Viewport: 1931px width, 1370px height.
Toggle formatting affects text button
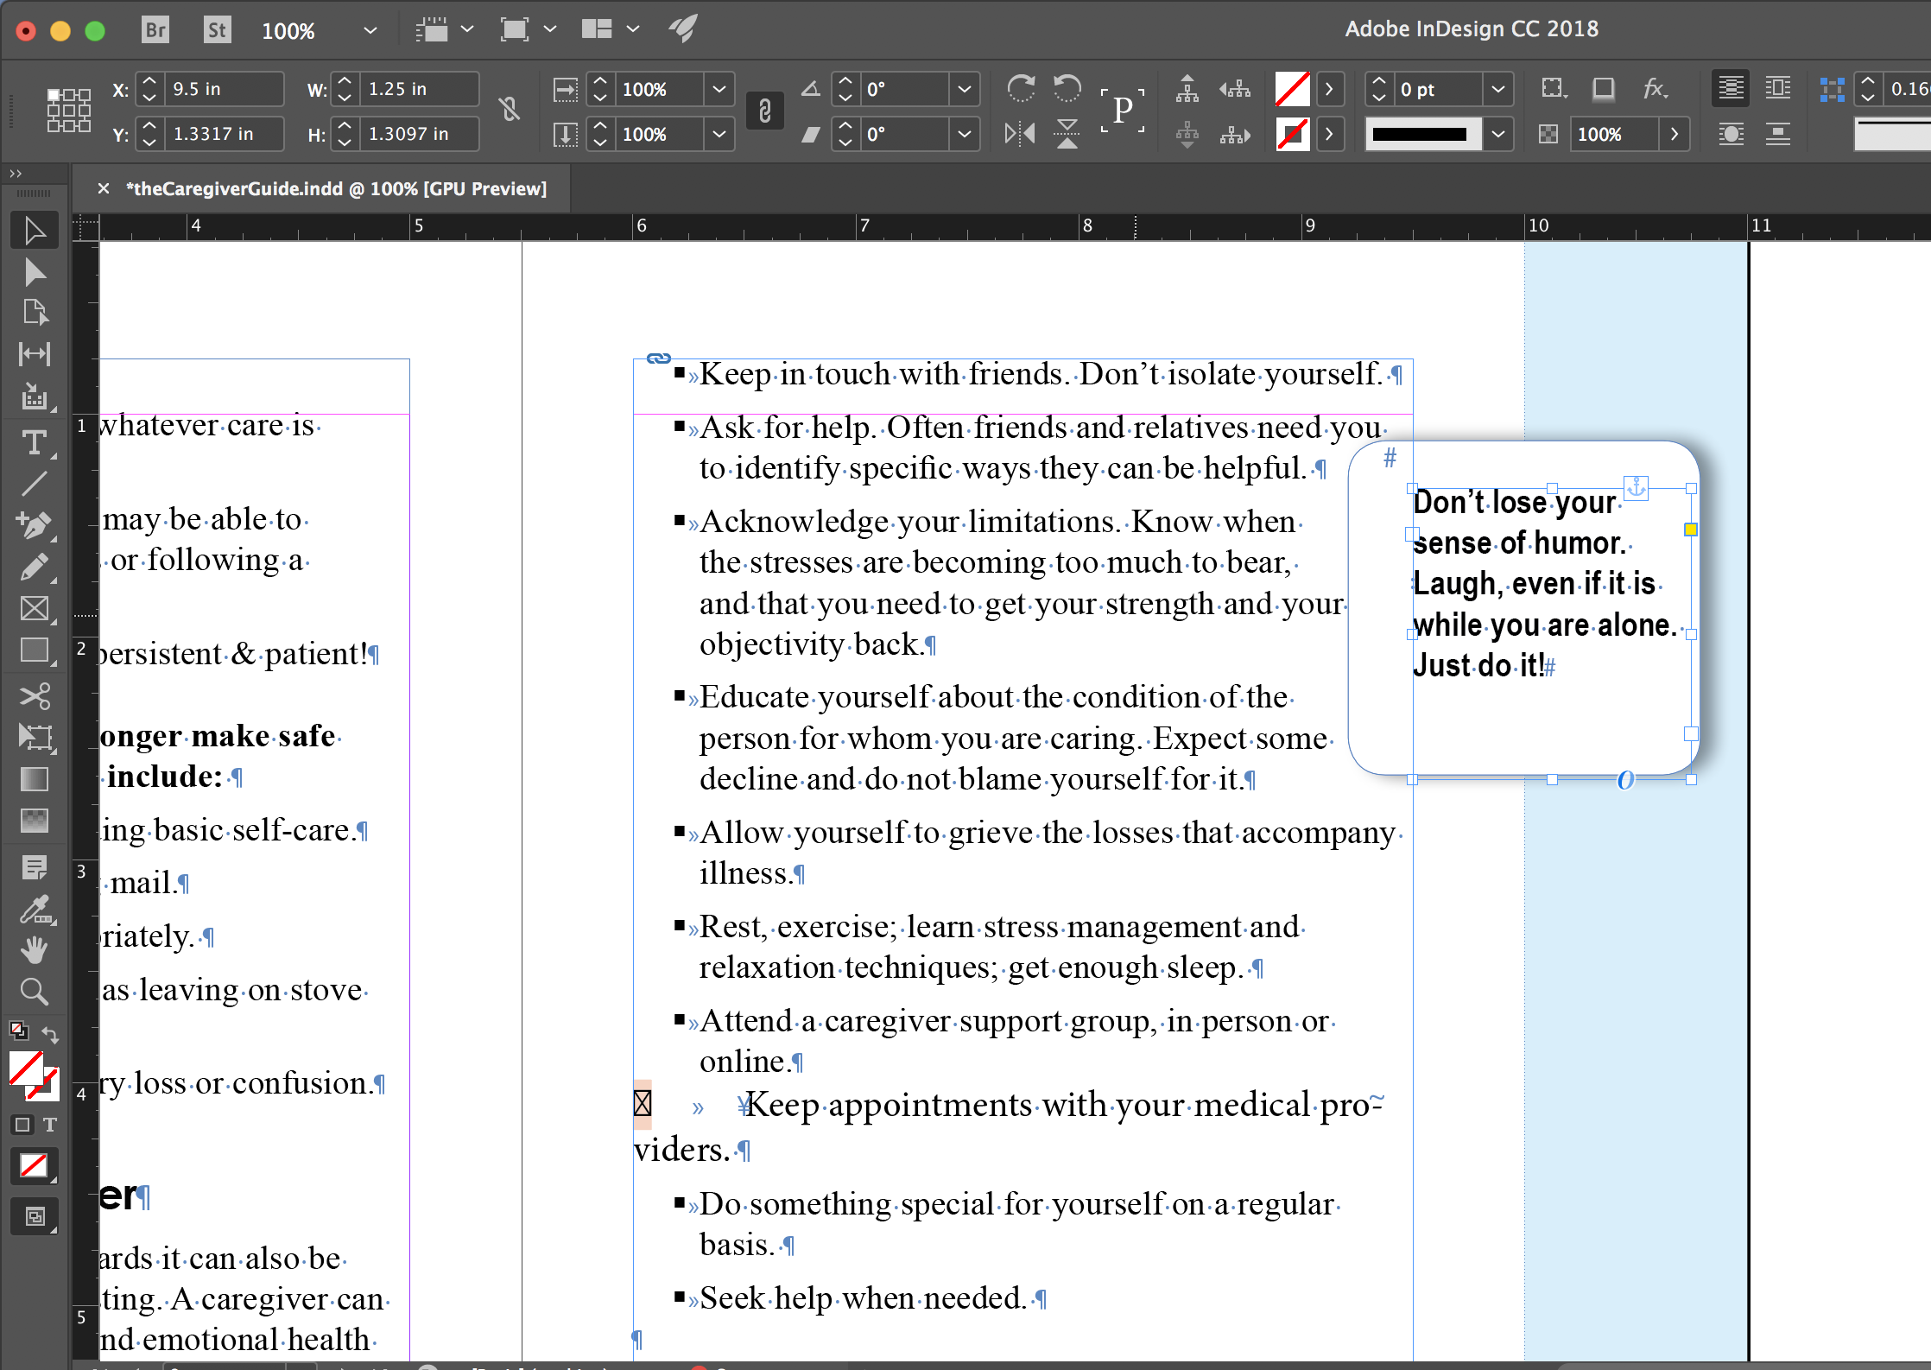[49, 1125]
